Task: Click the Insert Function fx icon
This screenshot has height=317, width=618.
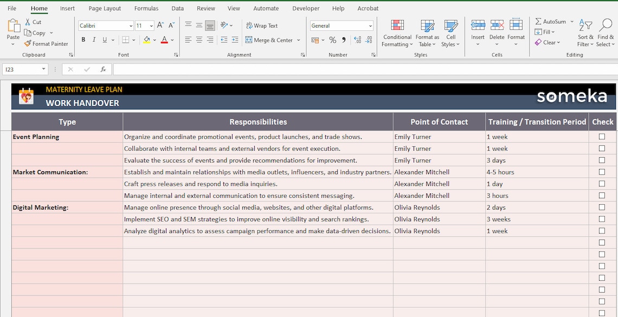Action: pos(103,69)
